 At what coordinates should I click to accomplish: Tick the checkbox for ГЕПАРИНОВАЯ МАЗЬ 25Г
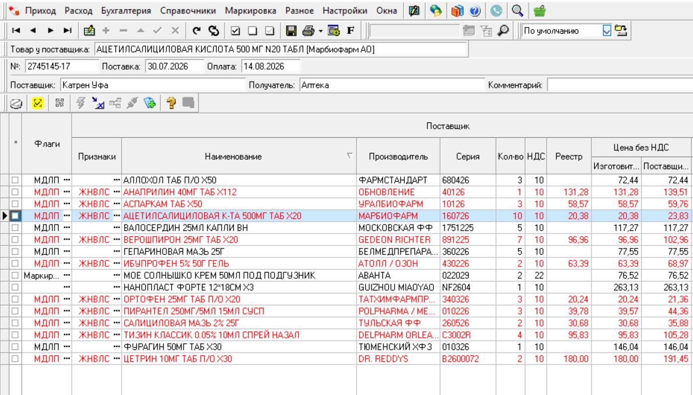coord(15,252)
